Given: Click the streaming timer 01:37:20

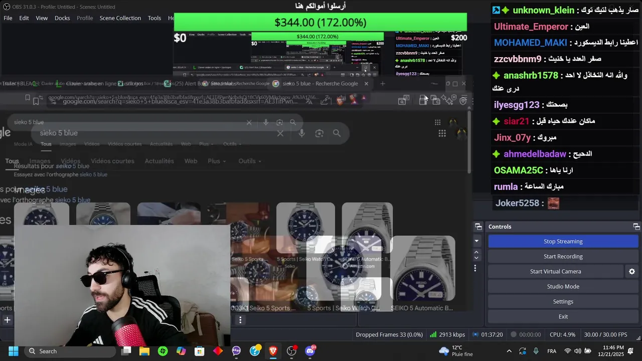Looking at the screenshot, I should click(x=492, y=334).
